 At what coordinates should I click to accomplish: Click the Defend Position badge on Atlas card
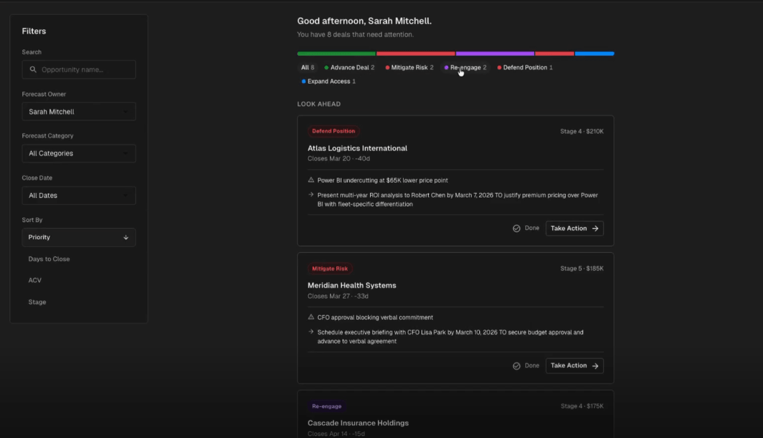[x=334, y=131]
